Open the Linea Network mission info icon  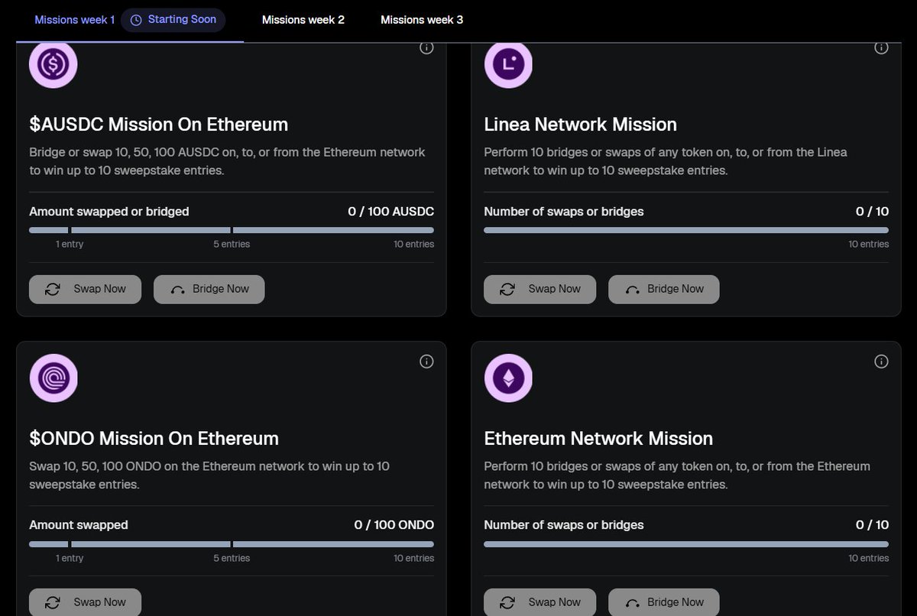click(881, 47)
